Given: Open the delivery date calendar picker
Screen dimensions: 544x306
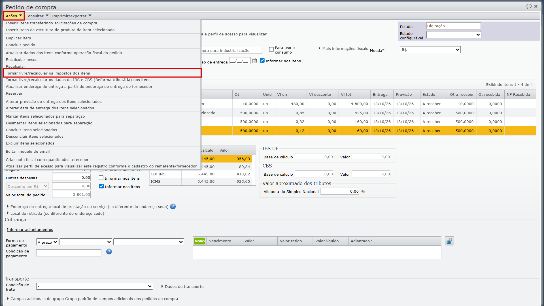Looking at the screenshot, I should [255, 61].
